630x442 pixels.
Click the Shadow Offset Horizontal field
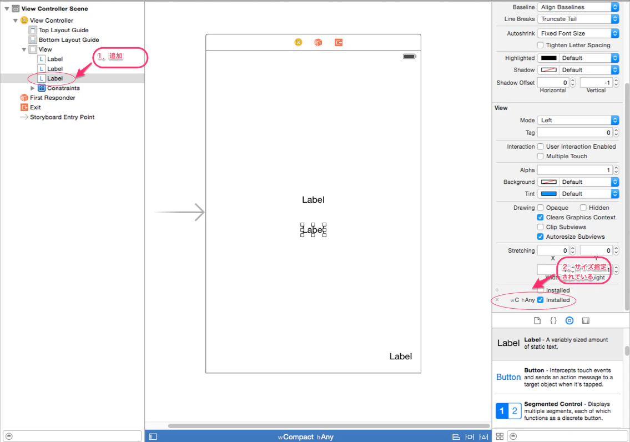(x=553, y=83)
